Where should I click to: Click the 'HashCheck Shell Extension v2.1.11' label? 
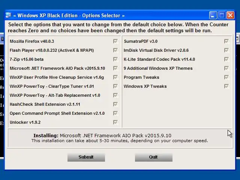pos(45,104)
